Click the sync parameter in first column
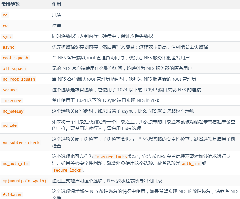 (7, 36)
